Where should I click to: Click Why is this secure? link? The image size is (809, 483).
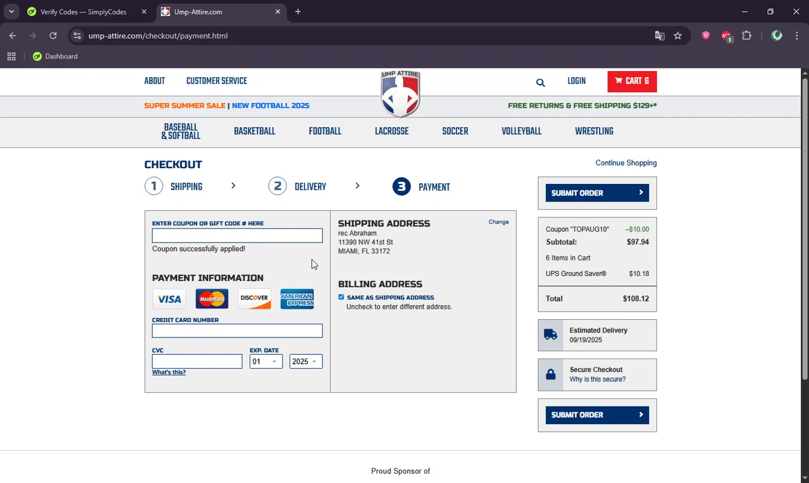click(x=598, y=379)
